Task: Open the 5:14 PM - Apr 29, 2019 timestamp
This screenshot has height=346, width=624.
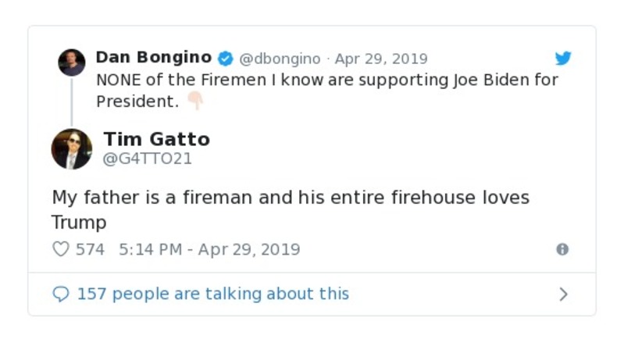Action: coord(209,249)
